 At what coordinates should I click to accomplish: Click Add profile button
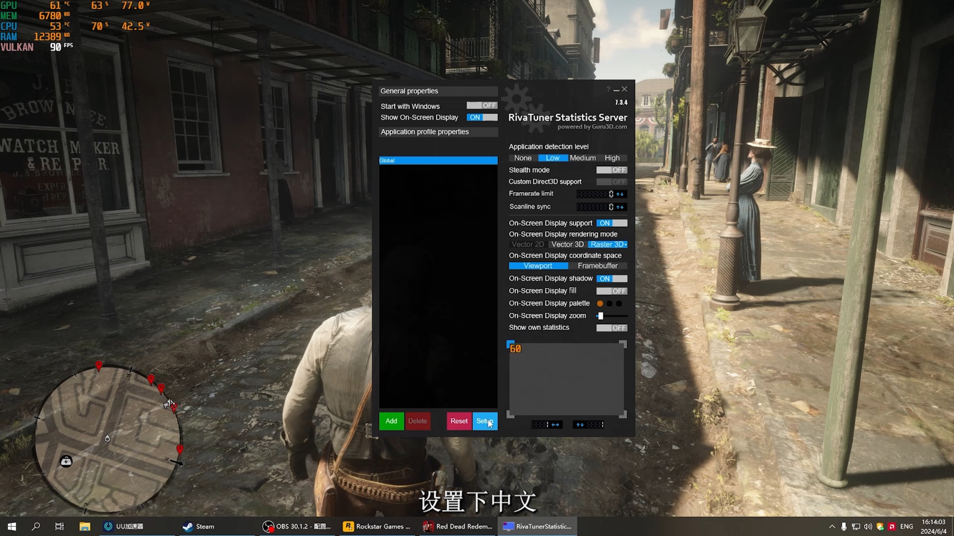click(x=391, y=421)
